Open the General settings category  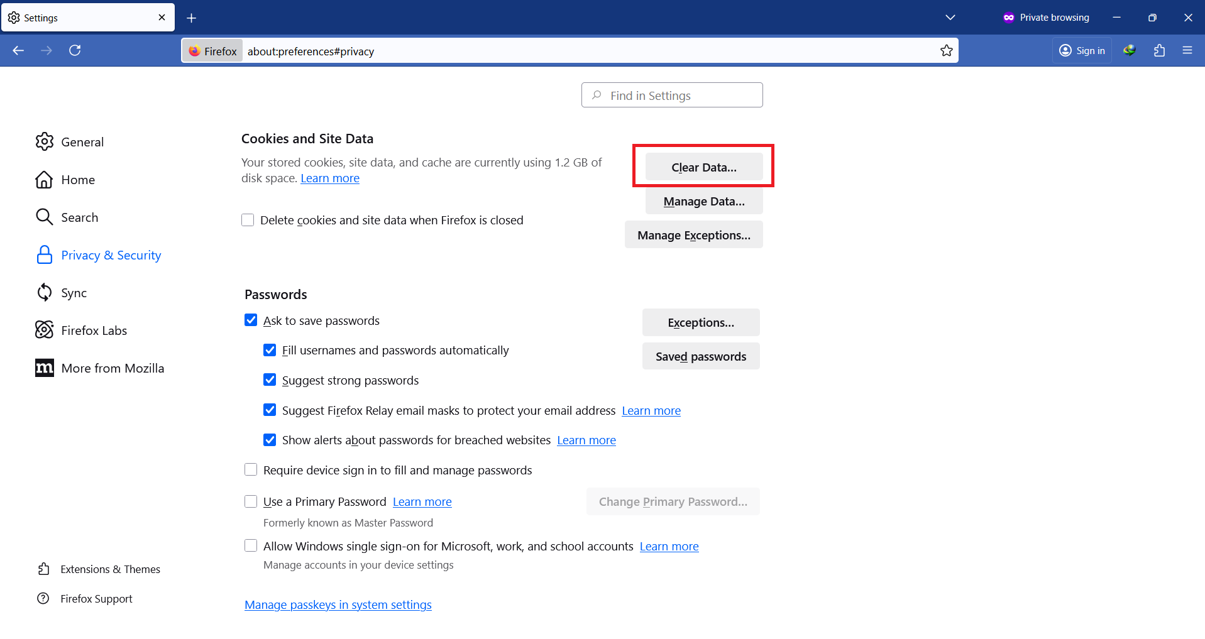tap(82, 142)
